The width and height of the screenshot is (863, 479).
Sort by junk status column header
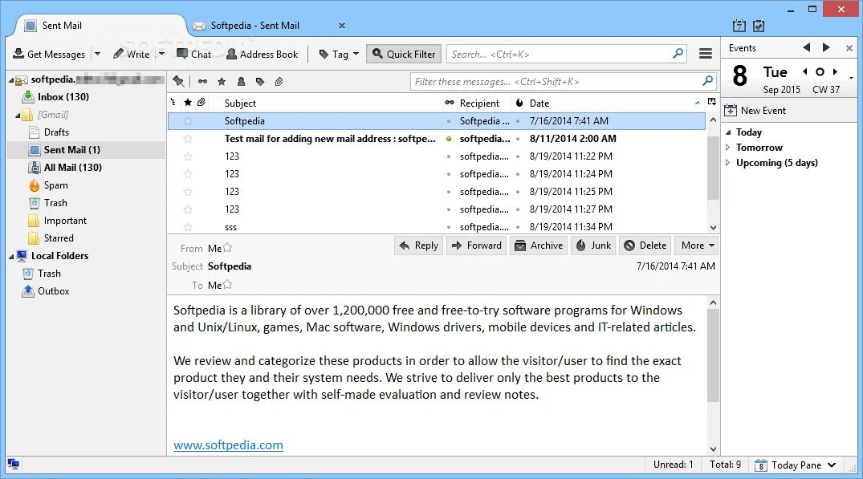(519, 103)
